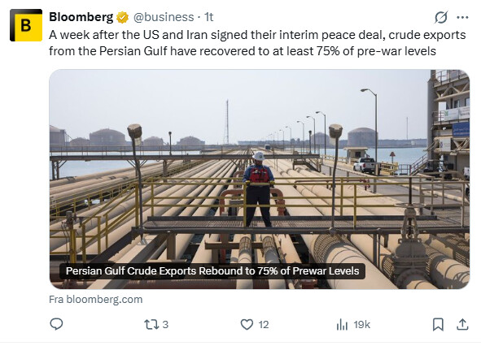Click the Bloomberg yellow profile avatar

click(26, 25)
